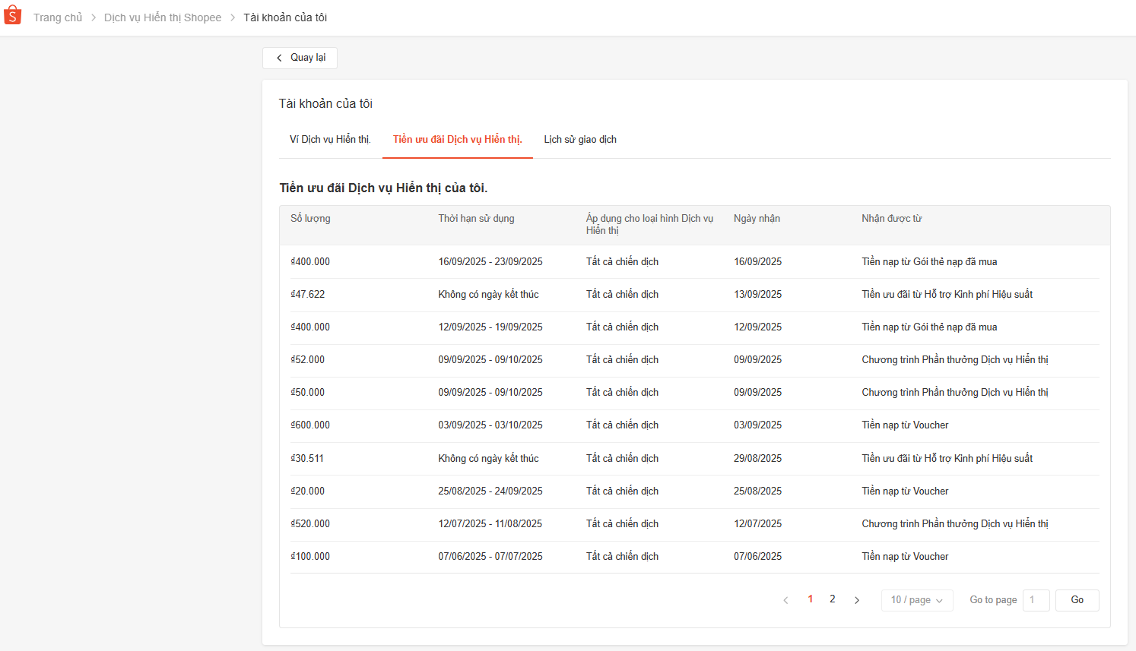Open the Lịch sử giao dịch tab
The height and width of the screenshot is (651, 1136).
point(580,140)
